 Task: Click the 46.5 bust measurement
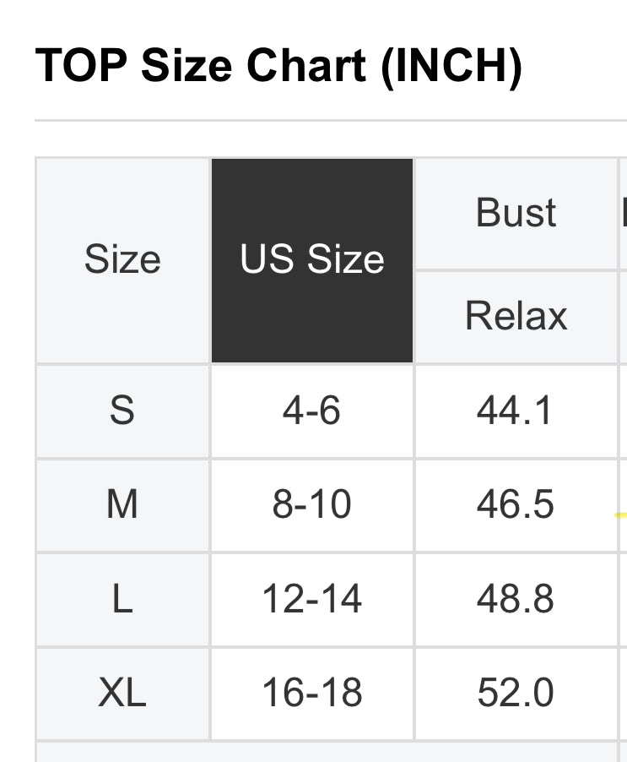[516, 505]
